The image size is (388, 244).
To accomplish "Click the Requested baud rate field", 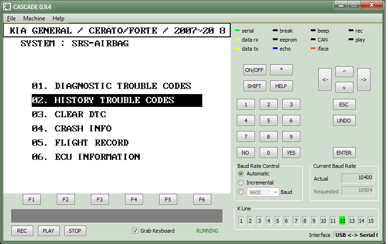I will [x=358, y=191].
